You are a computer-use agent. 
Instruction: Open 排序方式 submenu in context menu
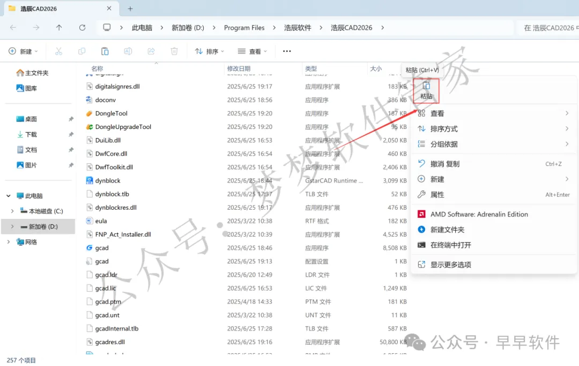[493, 128]
